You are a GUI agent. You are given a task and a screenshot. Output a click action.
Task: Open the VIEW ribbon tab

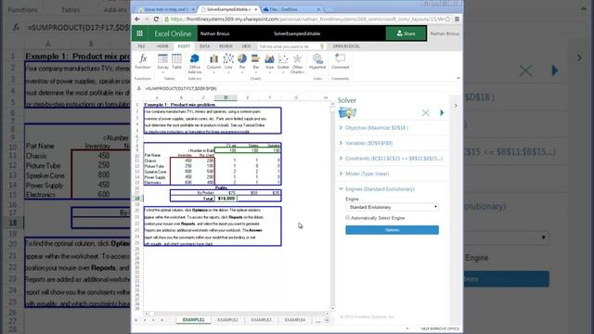coord(246,46)
